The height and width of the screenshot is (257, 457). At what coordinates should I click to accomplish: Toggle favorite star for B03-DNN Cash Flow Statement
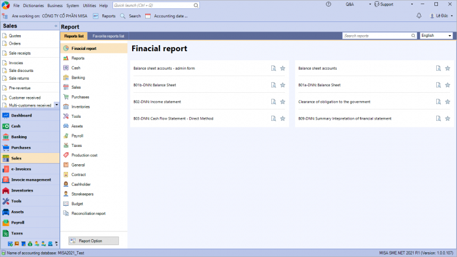tap(283, 118)
